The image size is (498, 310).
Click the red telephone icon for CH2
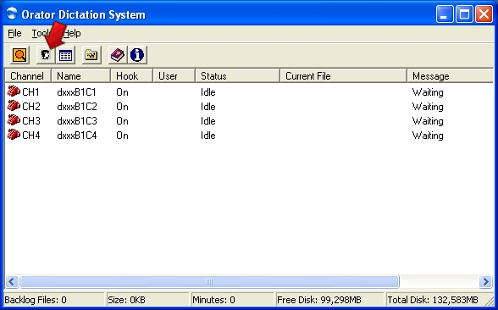pos(14,106)
